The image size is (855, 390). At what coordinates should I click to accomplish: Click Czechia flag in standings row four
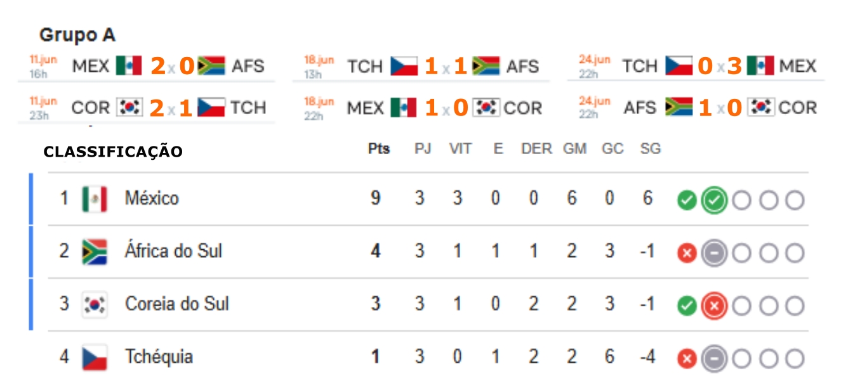tap(95, 358)
